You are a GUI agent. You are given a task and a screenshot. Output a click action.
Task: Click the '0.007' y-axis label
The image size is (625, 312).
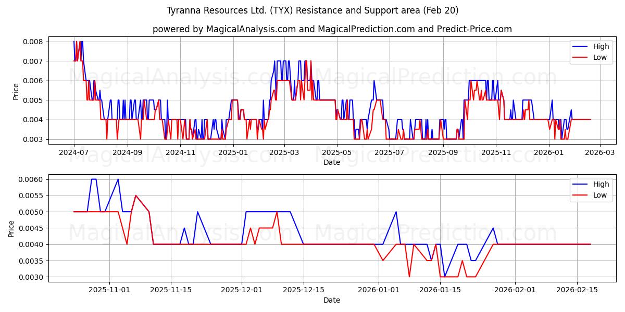point(34,61)
